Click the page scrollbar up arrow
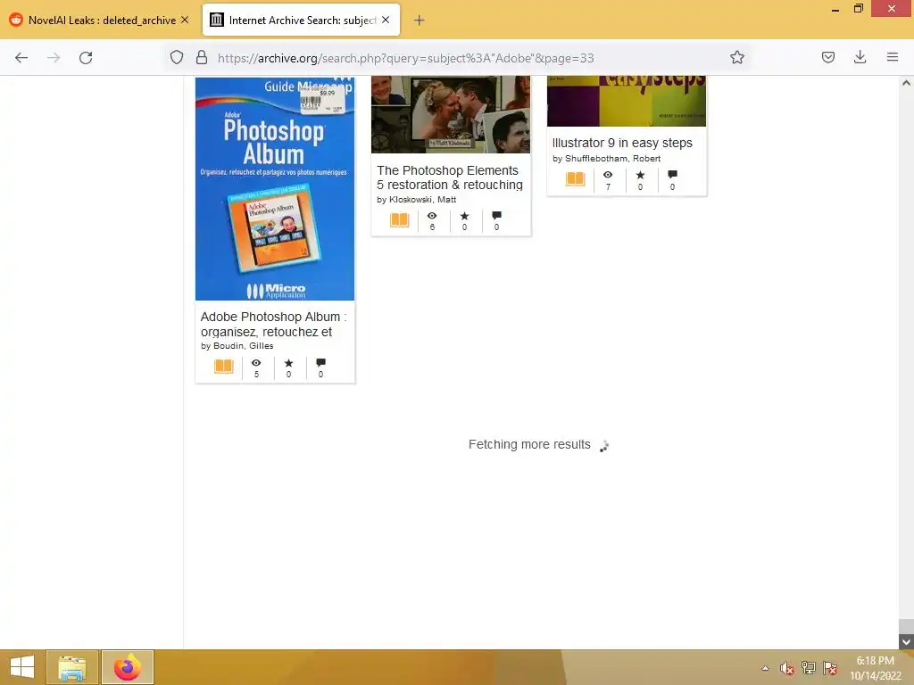Screen dimensions: 914x685 [906, 83]
